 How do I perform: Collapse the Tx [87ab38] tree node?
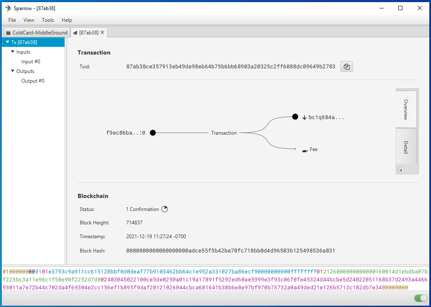point(8,42)
